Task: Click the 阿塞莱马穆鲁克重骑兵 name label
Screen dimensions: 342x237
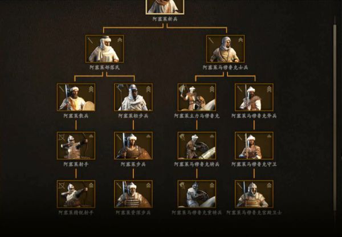Action: click(x=197, y=213)
